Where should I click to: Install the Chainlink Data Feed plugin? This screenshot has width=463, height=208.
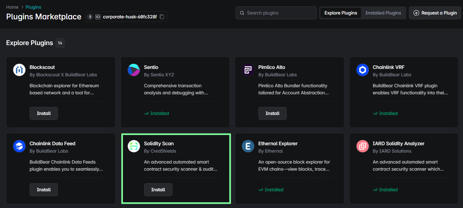(44, 190)
